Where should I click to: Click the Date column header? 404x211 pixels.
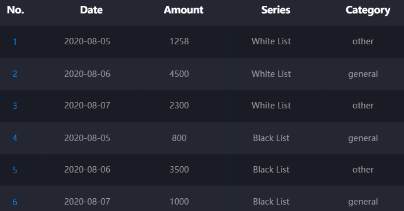(x=91, y=10)
